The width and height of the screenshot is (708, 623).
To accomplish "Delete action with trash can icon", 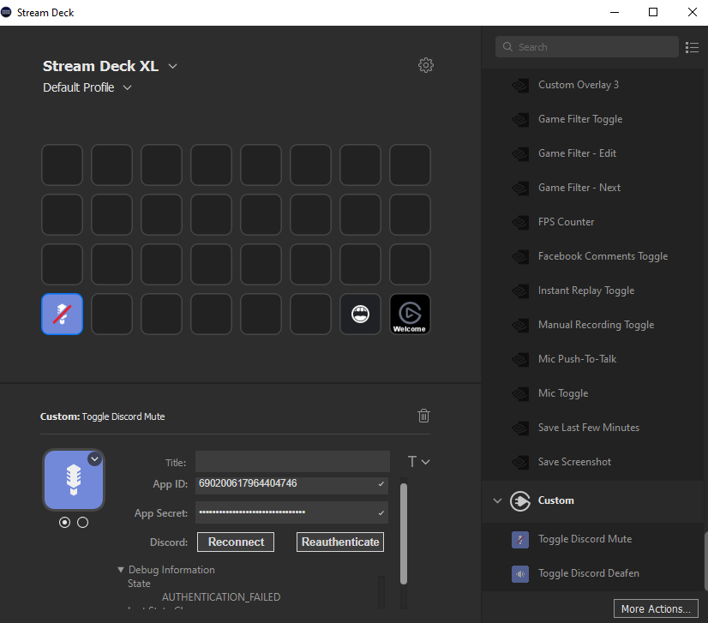I will coord(423,416).
